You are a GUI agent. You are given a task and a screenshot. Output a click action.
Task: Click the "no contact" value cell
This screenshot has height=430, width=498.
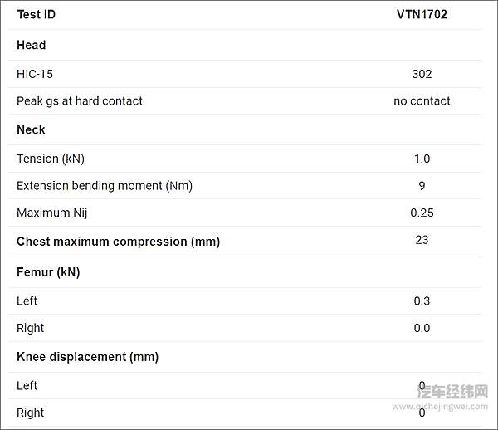pyautogui.click(x=422, y=101)
